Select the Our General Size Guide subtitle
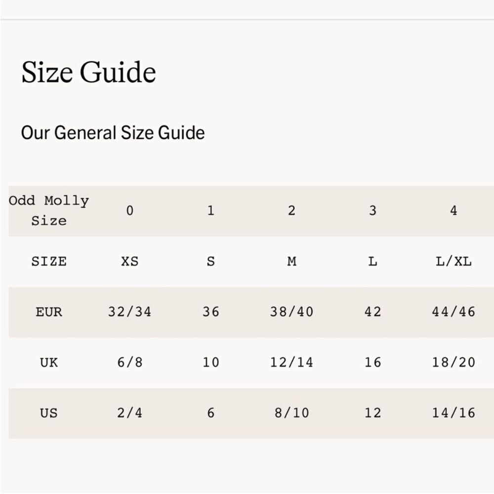 point(113,132)
